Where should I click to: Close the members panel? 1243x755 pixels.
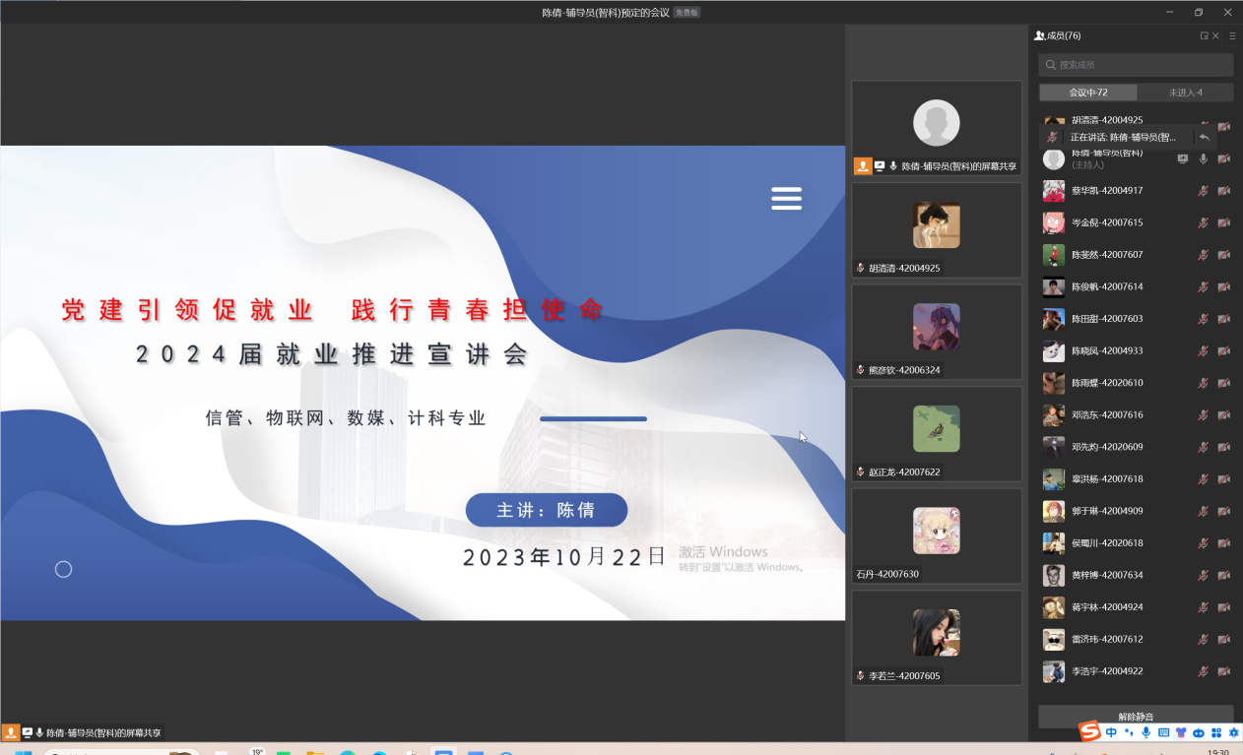click(1215, 35)
